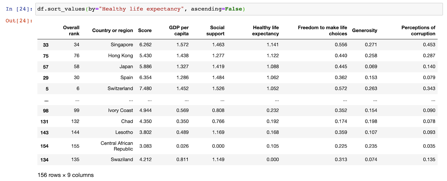The height and width of the screenshot is (181, 447).
Task: Click the Central African Republic cell
Action: (117, 146)
